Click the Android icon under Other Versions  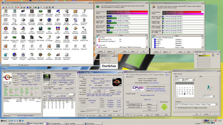click(x=164, y=107)
